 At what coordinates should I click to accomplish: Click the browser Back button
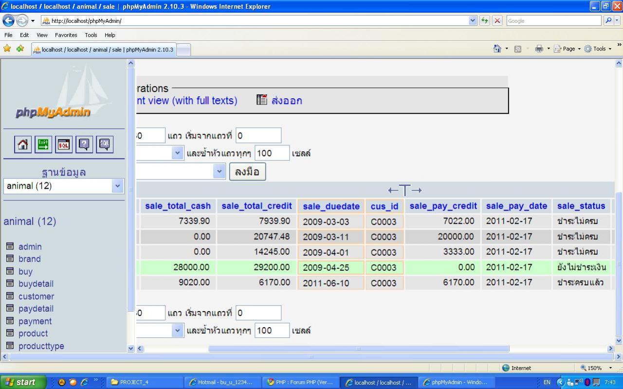click(x=9, y=20)
